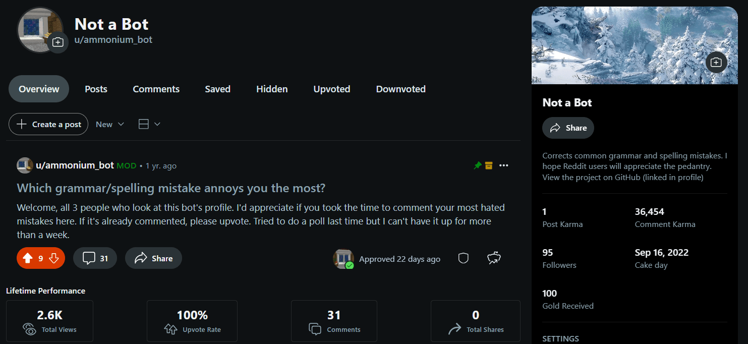Click the green MOD label
This screenshot has height=344, width=748.
click(x=126, y=165)
